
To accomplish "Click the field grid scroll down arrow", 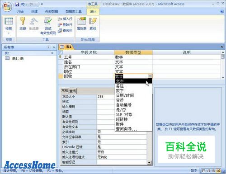I will (223, 77).
